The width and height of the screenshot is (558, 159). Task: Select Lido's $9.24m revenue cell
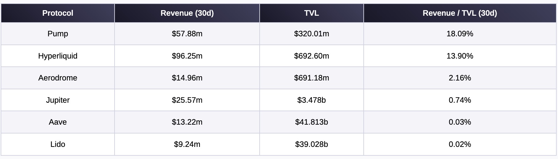click(187, 144)
